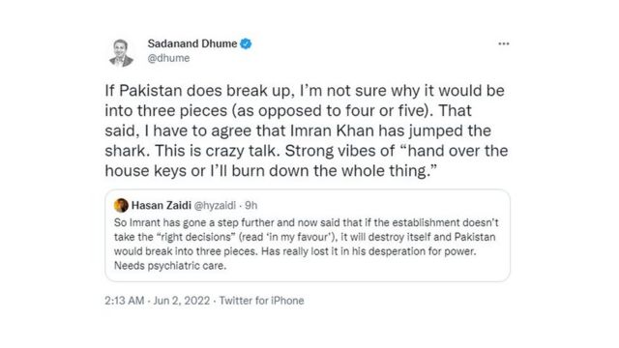Image resolution: width=619 pixels, height=348 pixels.
Task: Click the blue verified badge icon
Action: click(246, 43)
